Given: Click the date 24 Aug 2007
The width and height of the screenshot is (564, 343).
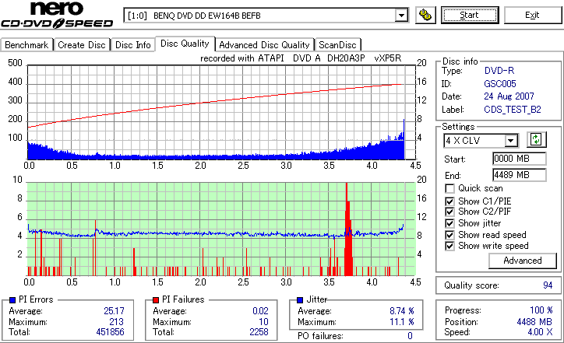Looking at the screenshot, I should [x=509, y=96].
